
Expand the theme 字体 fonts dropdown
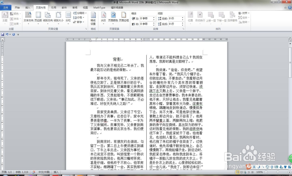(x=15, y=19)
